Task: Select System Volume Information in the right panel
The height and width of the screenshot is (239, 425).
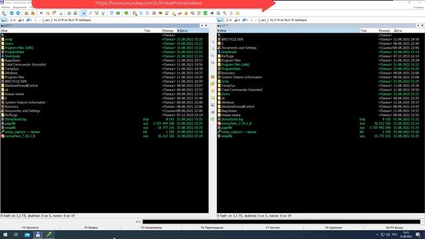Action: pos(321,77)
